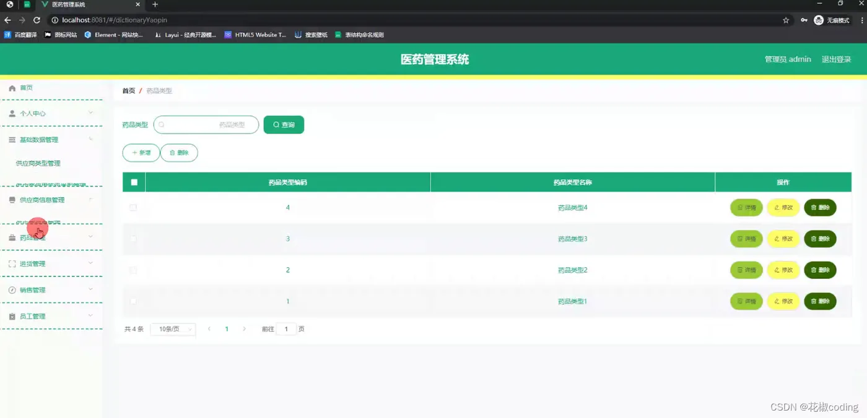Click the batch 删除 button beside 新增
Image resolution: width=867 pixels, height=418 pixels.
[179, 153]
